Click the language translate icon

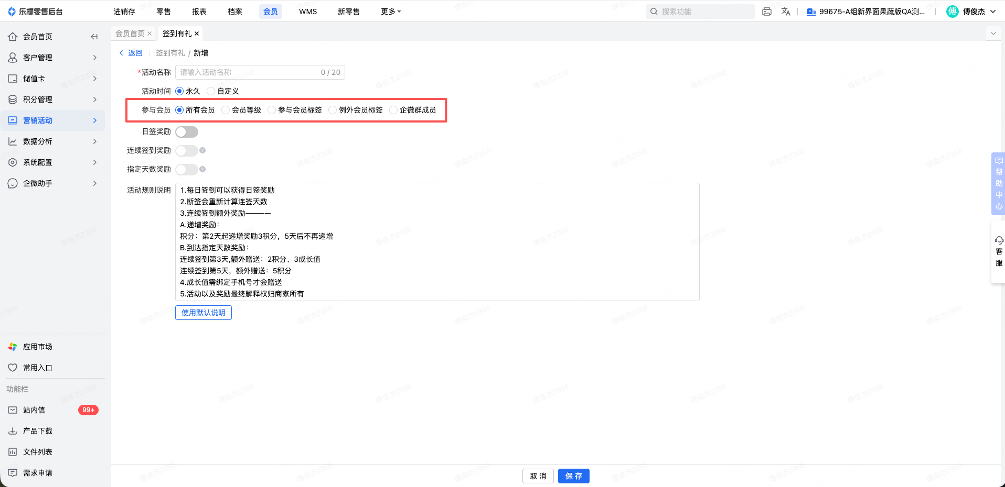pyautogui.click(x=786, y=12)
